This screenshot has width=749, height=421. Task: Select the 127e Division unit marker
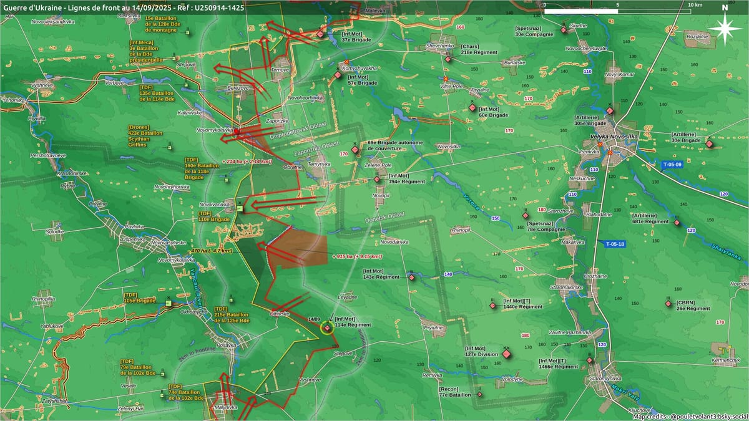coord(506,354)
